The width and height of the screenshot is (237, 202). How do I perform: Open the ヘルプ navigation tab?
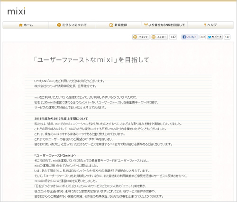(210, 25)
